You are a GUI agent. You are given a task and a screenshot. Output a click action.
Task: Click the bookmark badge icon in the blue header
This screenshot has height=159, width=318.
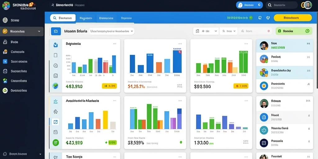260,18
